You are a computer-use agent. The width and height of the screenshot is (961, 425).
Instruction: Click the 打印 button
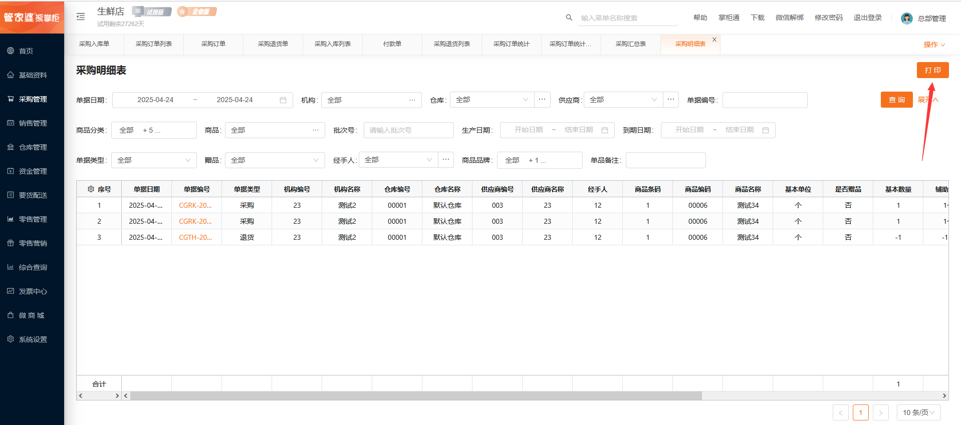[x=932, y=70]
